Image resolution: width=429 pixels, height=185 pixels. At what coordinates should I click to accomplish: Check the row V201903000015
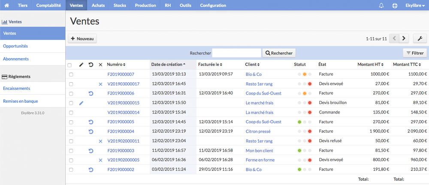pyautogui.click(x=71, y=103)
